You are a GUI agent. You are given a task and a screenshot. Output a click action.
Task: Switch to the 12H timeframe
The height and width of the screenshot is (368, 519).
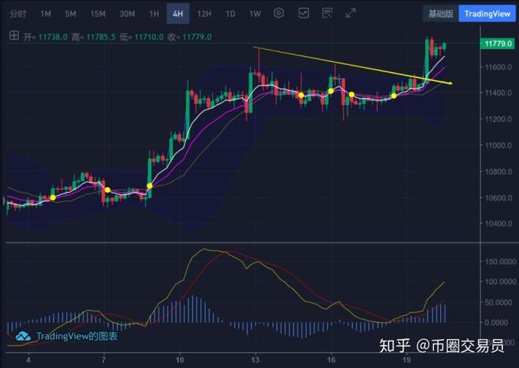point(204,14)
